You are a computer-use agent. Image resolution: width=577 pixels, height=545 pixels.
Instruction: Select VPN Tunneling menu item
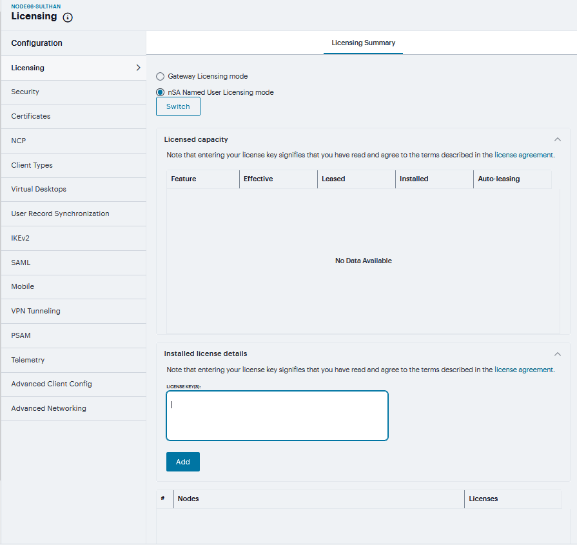point(35,311)
